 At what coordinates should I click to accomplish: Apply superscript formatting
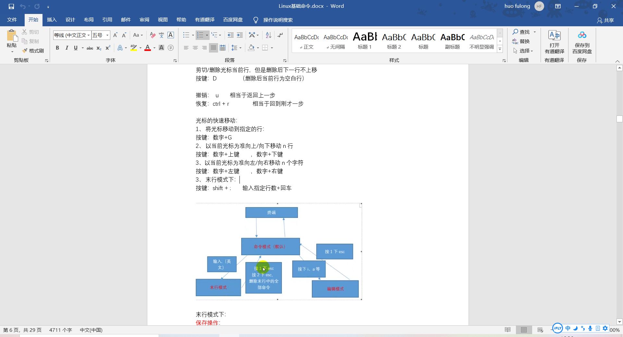(x=107, y=48)
